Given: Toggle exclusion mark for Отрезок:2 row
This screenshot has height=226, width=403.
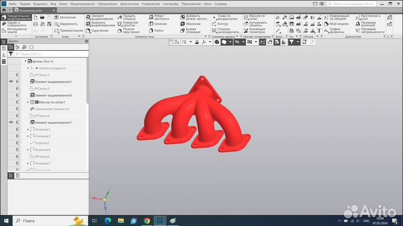Looking at the screenshot, I should tap(18, 143).
